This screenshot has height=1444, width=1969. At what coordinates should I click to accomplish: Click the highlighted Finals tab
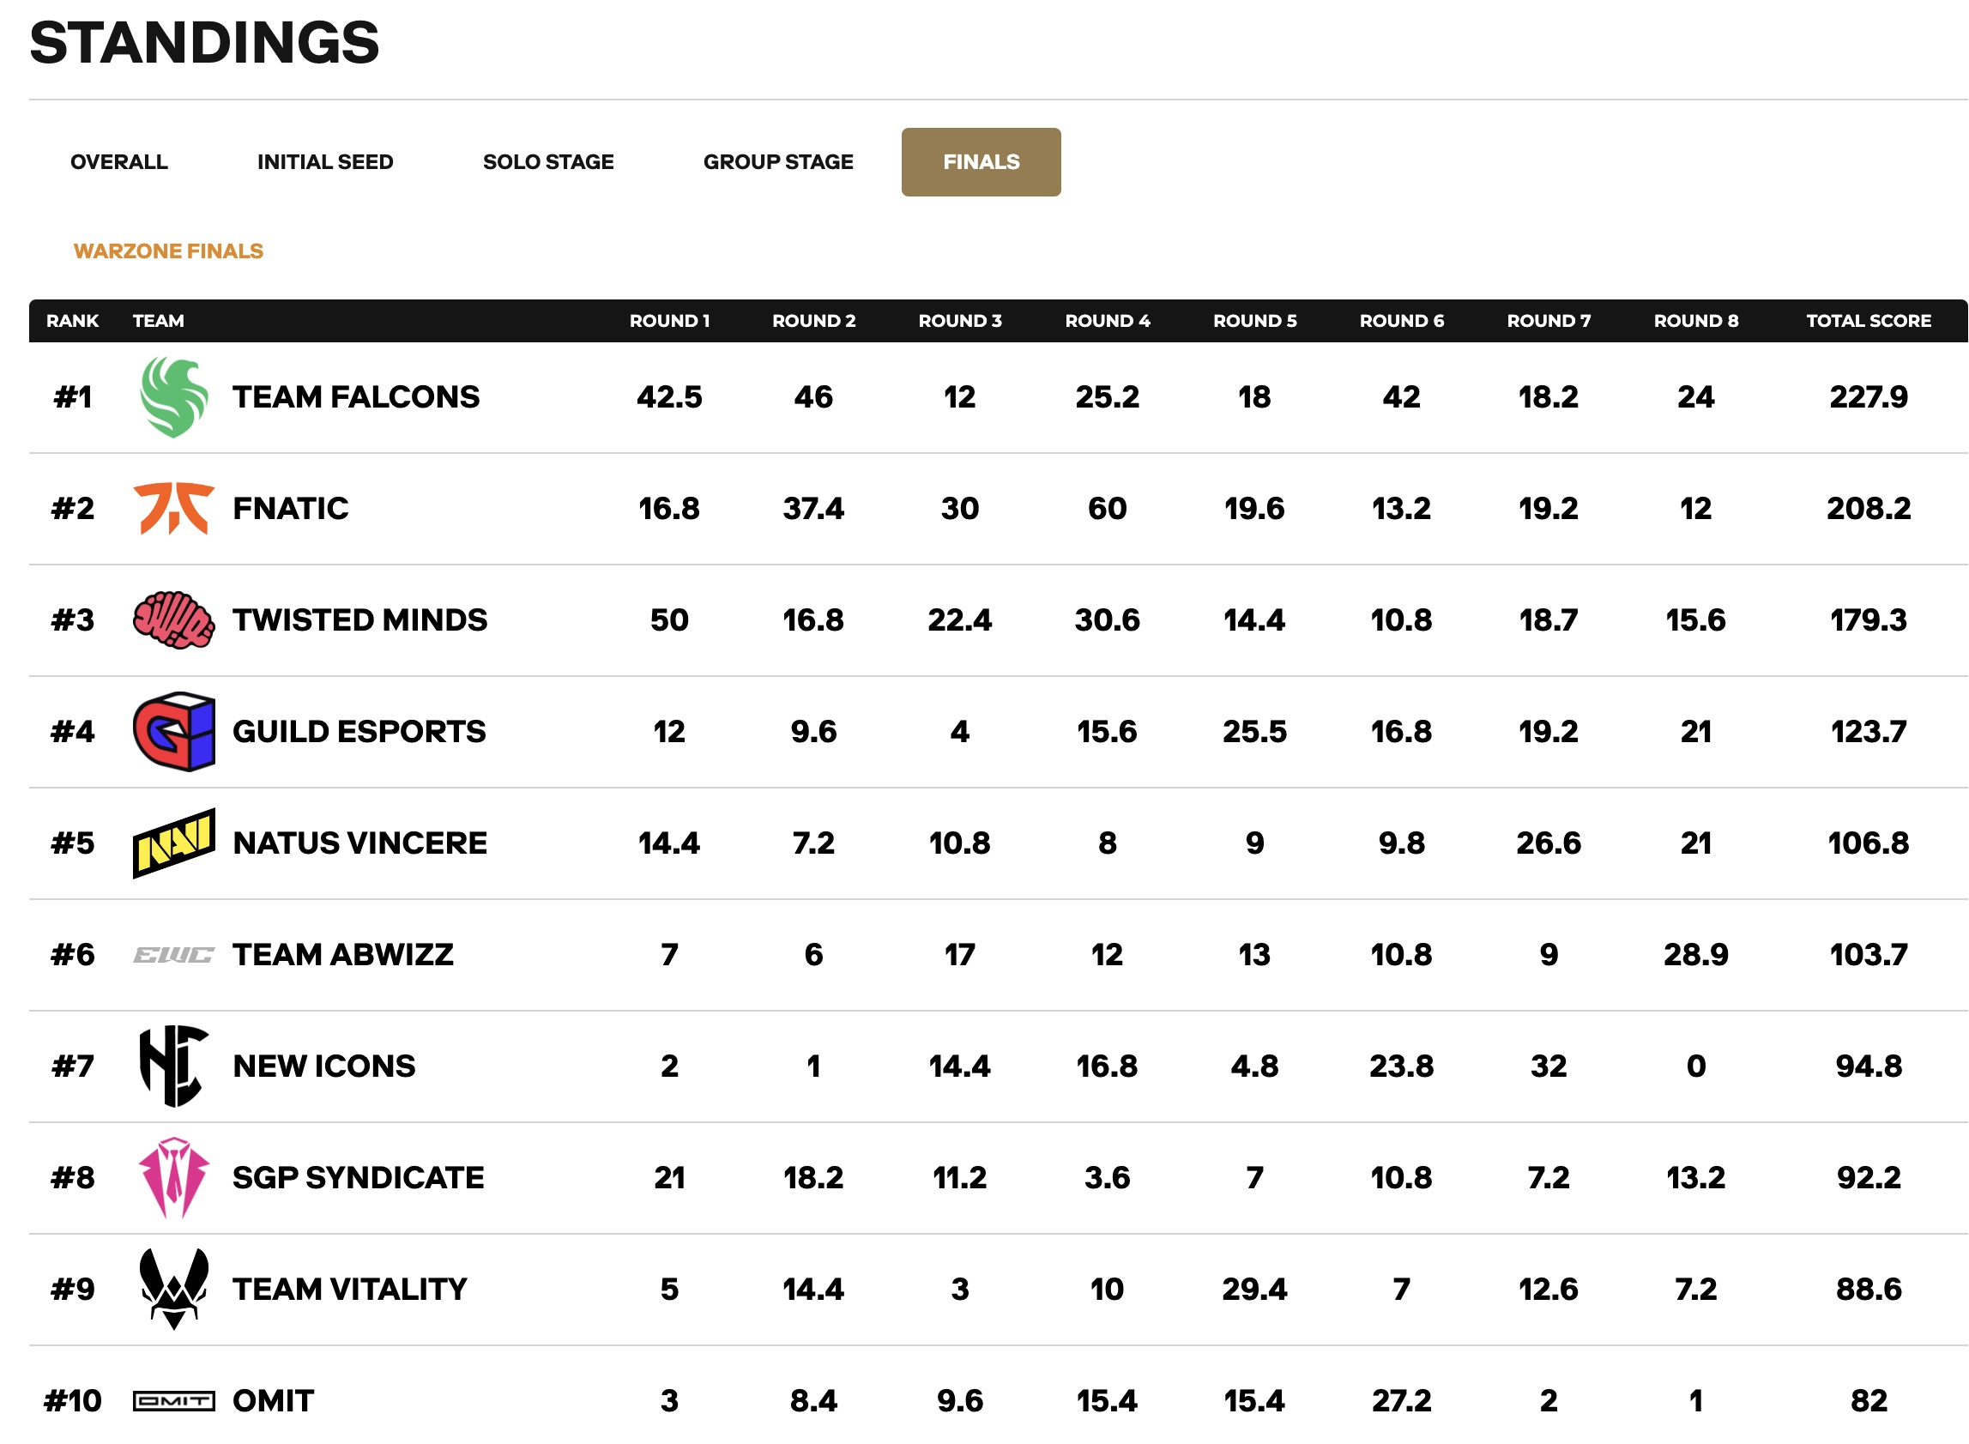coord(981,161)
